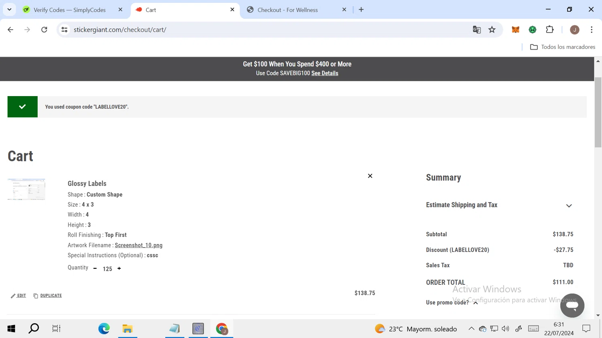602x338 pixels.
Task: Open the Google Translate page icon
Action: tap(477, 30)
